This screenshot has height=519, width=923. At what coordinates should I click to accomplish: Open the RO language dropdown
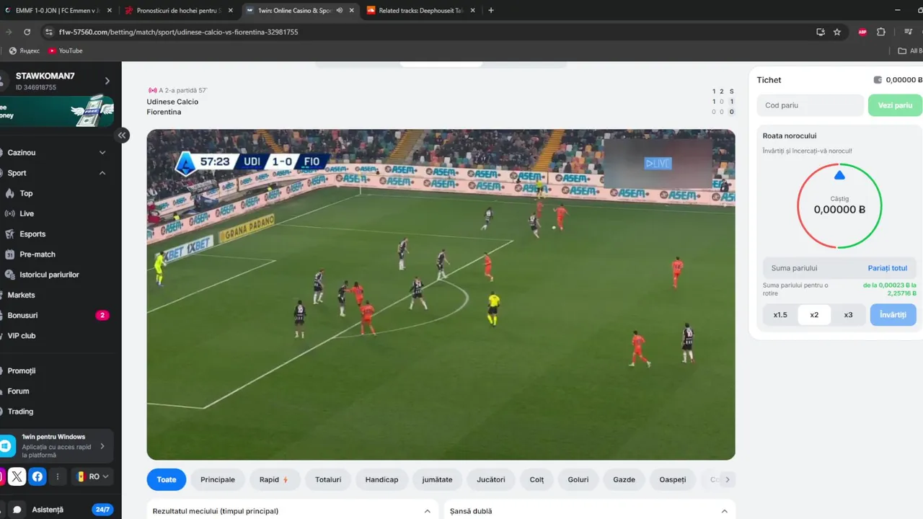coord(92,476)
